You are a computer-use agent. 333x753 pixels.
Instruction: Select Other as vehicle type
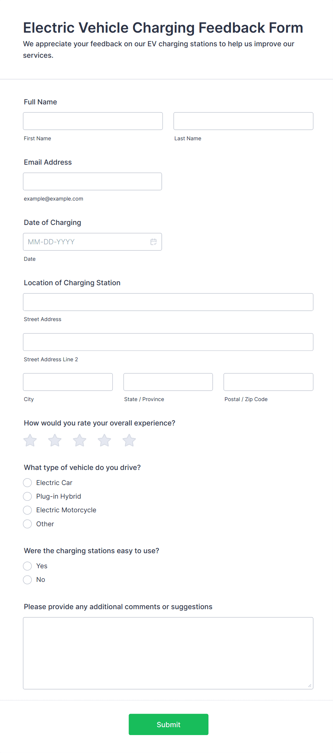point(28,524)
